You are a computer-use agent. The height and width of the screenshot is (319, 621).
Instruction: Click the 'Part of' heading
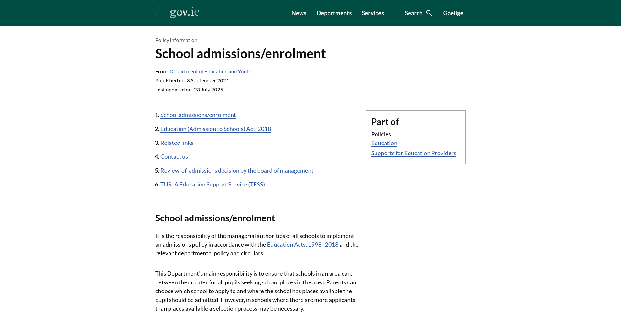(385, 122)
